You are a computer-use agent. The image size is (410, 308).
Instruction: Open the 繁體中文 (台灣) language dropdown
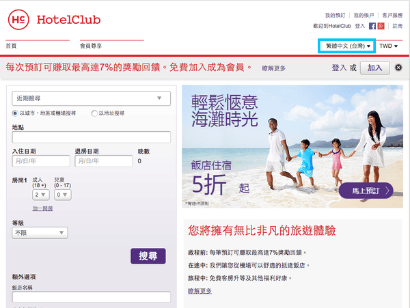[346, 46]
